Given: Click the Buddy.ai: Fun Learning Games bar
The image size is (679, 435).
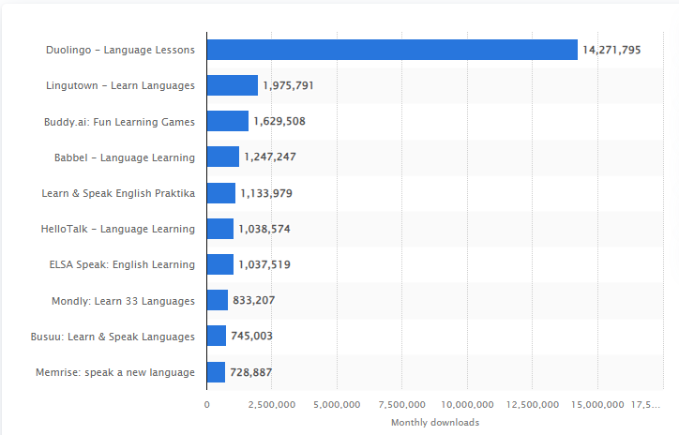Looking at the screenshot, I should [227, 121].
